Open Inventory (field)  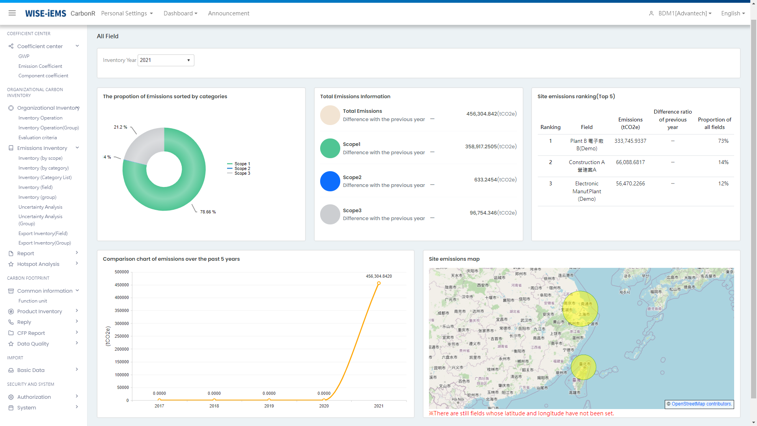coord(35,187)
